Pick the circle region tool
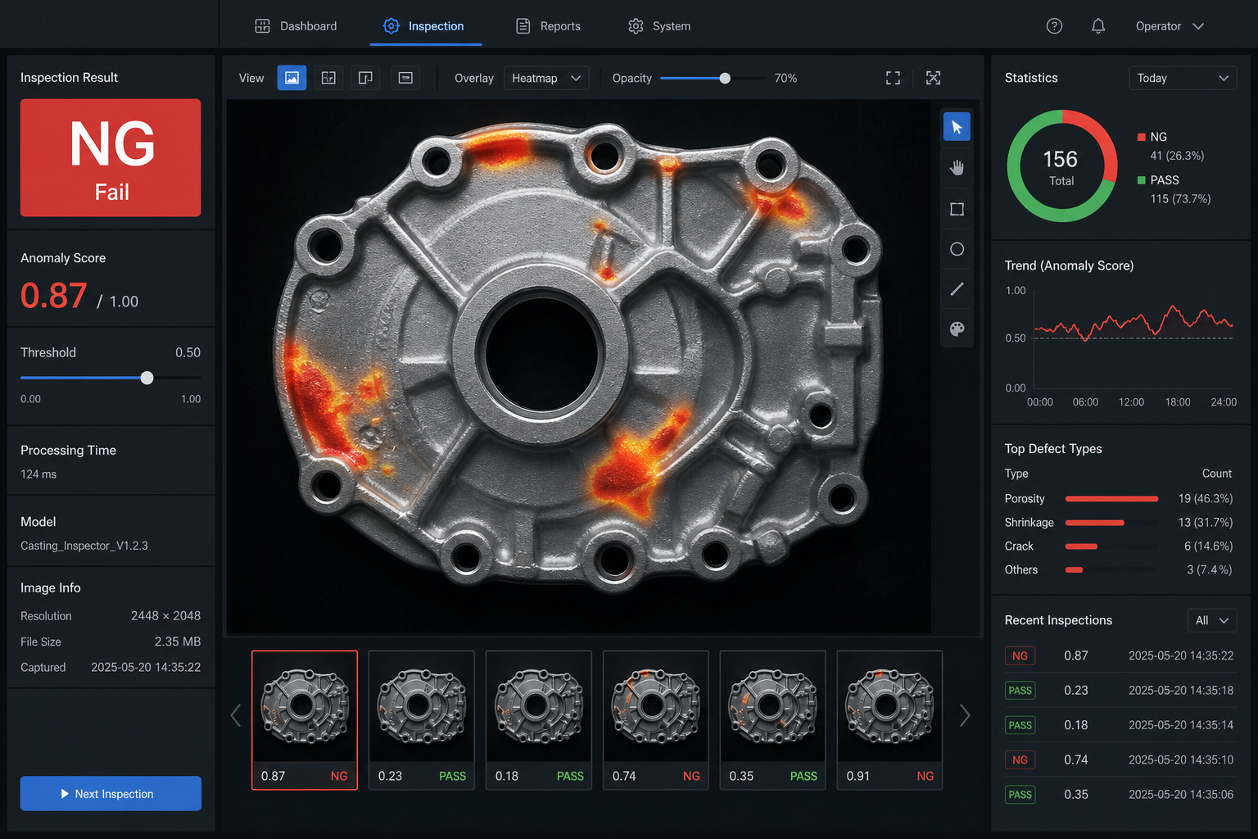1258x839 pixels. pos(957,249)
